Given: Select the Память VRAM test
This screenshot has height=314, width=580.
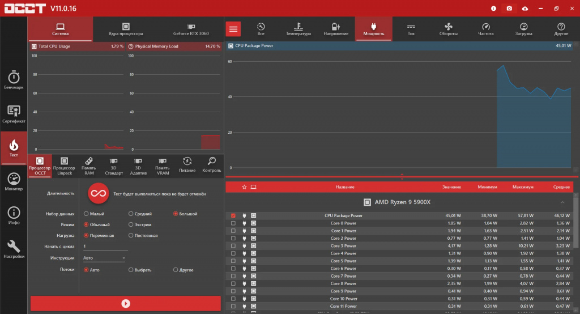Looking at the screenshot, I should [x=163, y=166].
